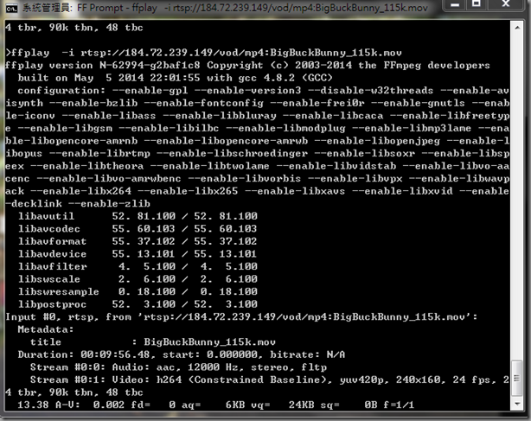Click the typed ffplay -i rtsp command line
Screen dimensions: 531x421
pos(203,53)
